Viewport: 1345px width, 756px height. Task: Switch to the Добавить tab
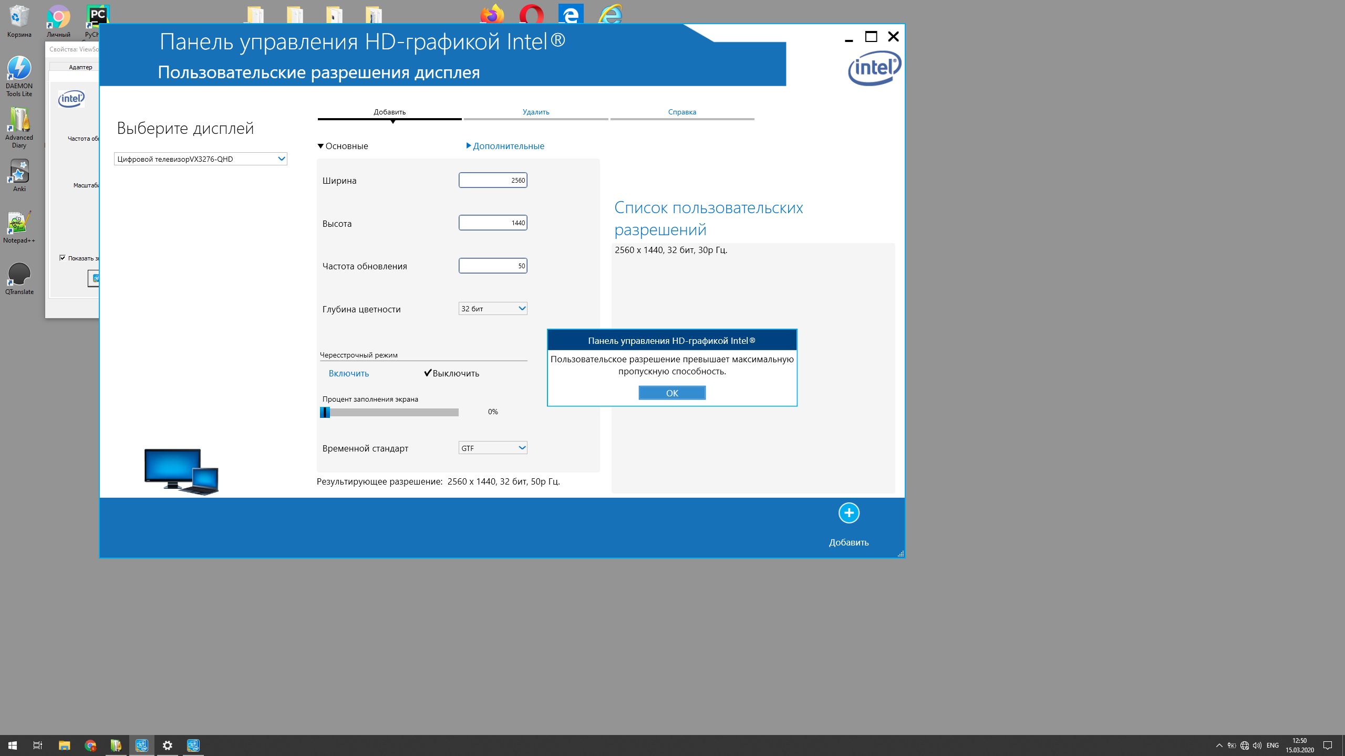(x=390, y=112)
